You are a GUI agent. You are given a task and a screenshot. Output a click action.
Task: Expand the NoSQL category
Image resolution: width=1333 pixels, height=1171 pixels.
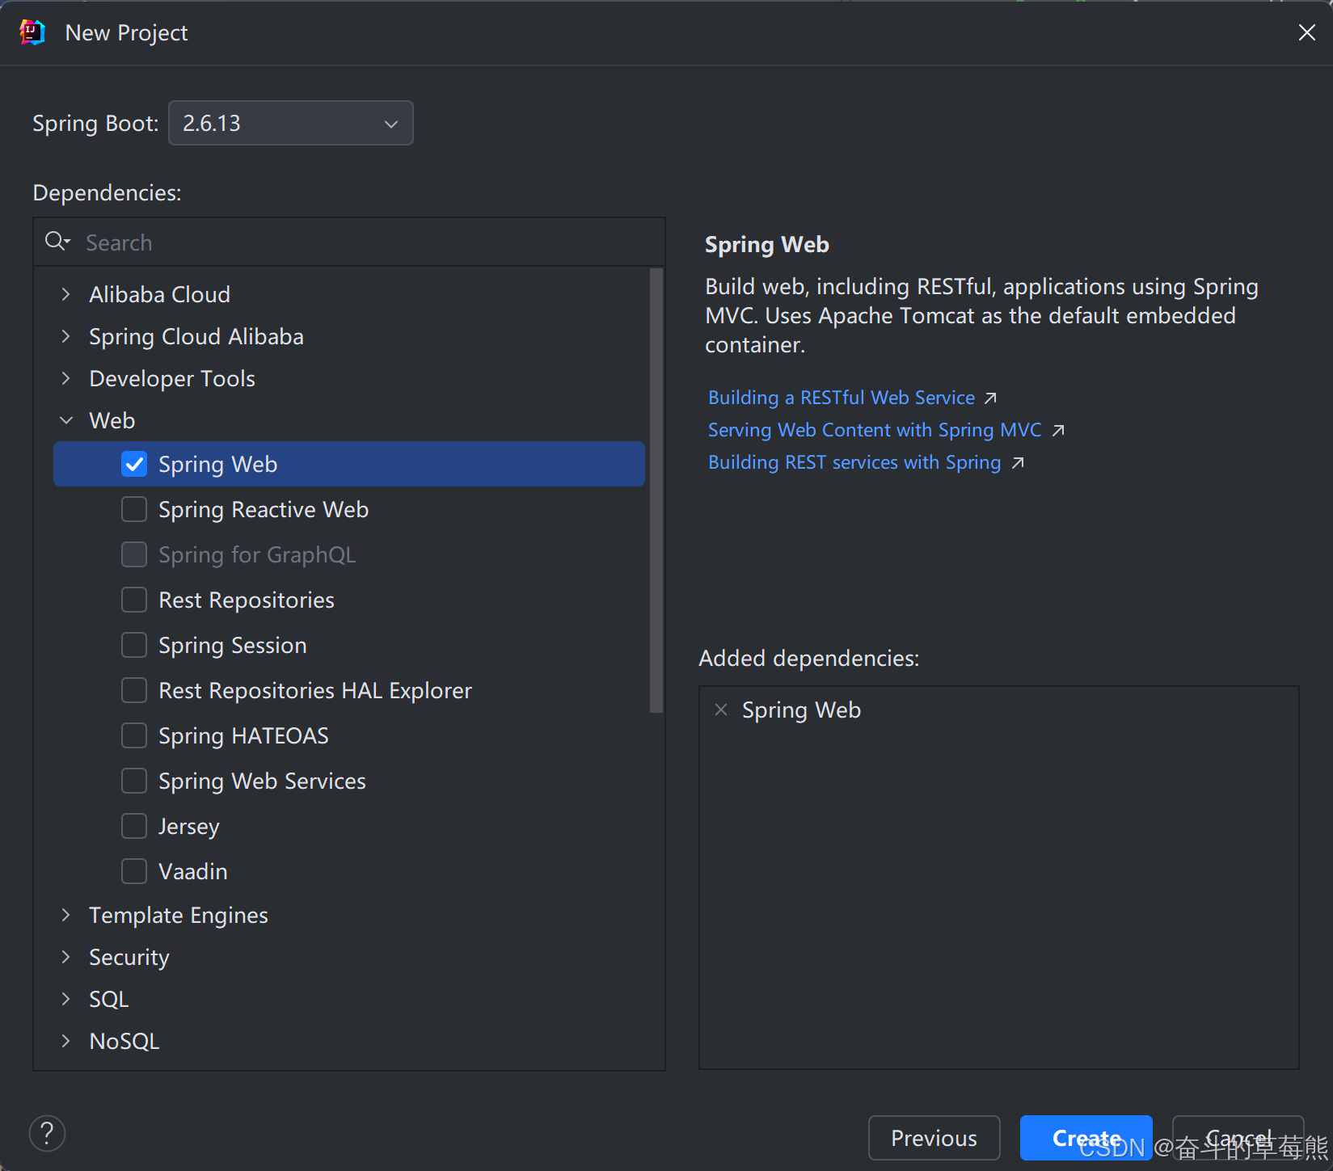coord(66,1041)
